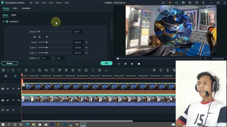This screenshot has height=127, width=227.
Task: Flip the image vertically
Action: pyautogui.click(x=46, y=37)
